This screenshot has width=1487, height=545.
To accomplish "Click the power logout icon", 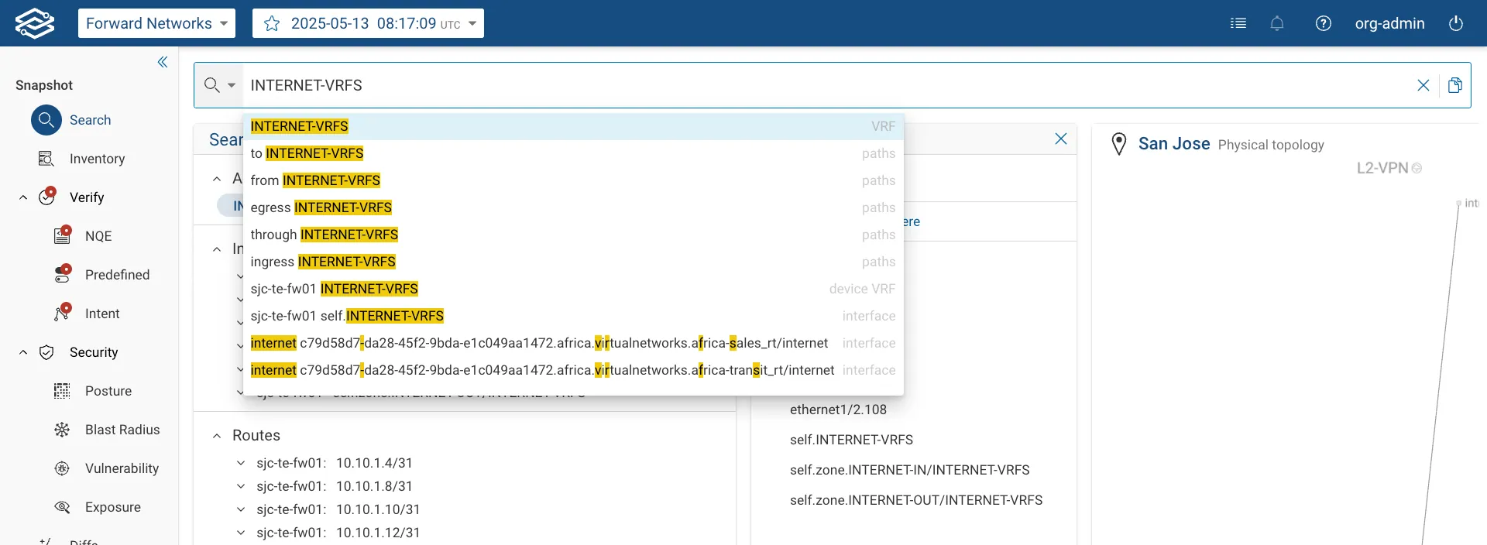I will pyautogui.click(x=1456, y=23).
